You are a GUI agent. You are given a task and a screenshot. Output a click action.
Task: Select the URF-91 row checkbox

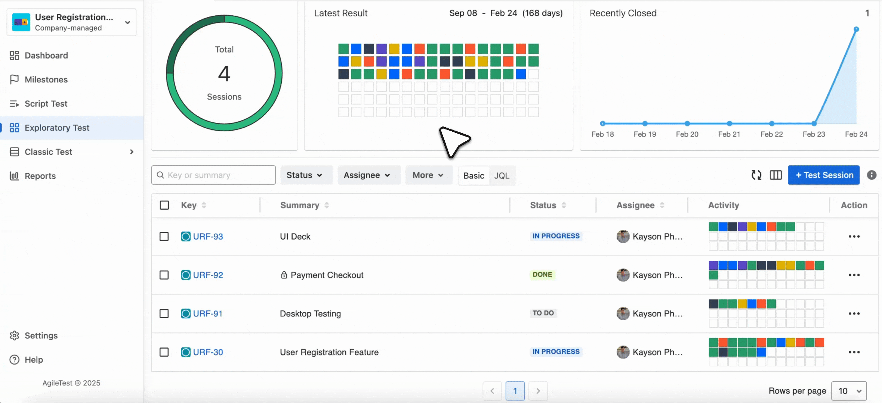point(164,313)
